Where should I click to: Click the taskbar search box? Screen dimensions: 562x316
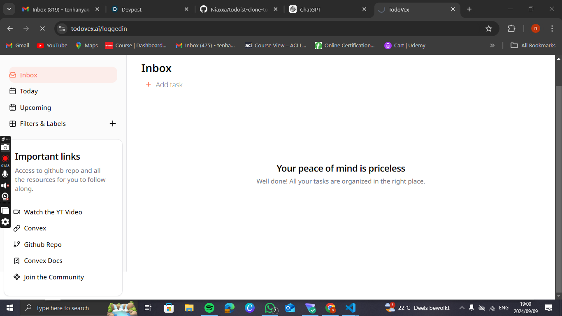point(79,308)
